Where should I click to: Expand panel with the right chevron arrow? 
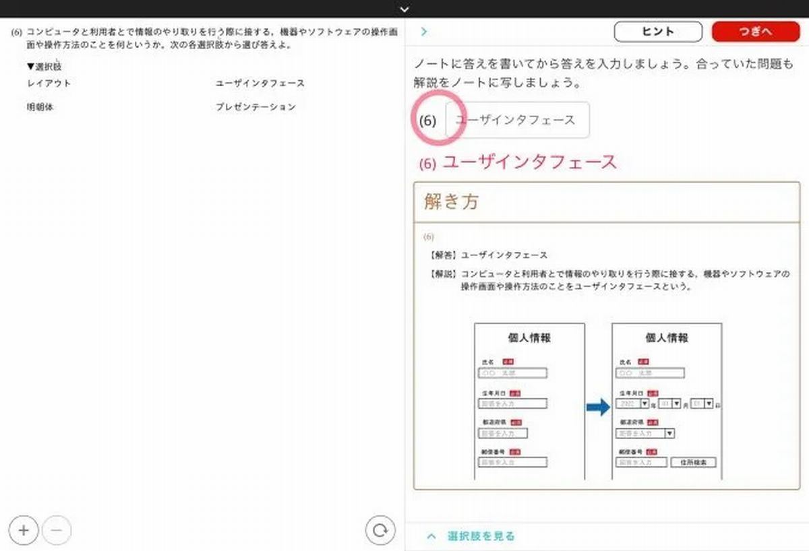(x=424, y=31)
